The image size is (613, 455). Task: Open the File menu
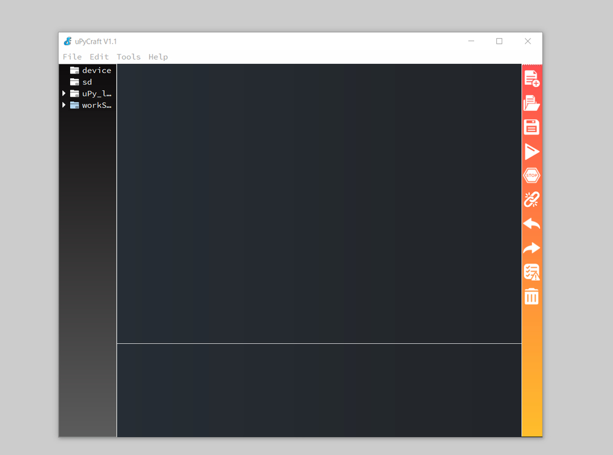click(x=72, y=57)
